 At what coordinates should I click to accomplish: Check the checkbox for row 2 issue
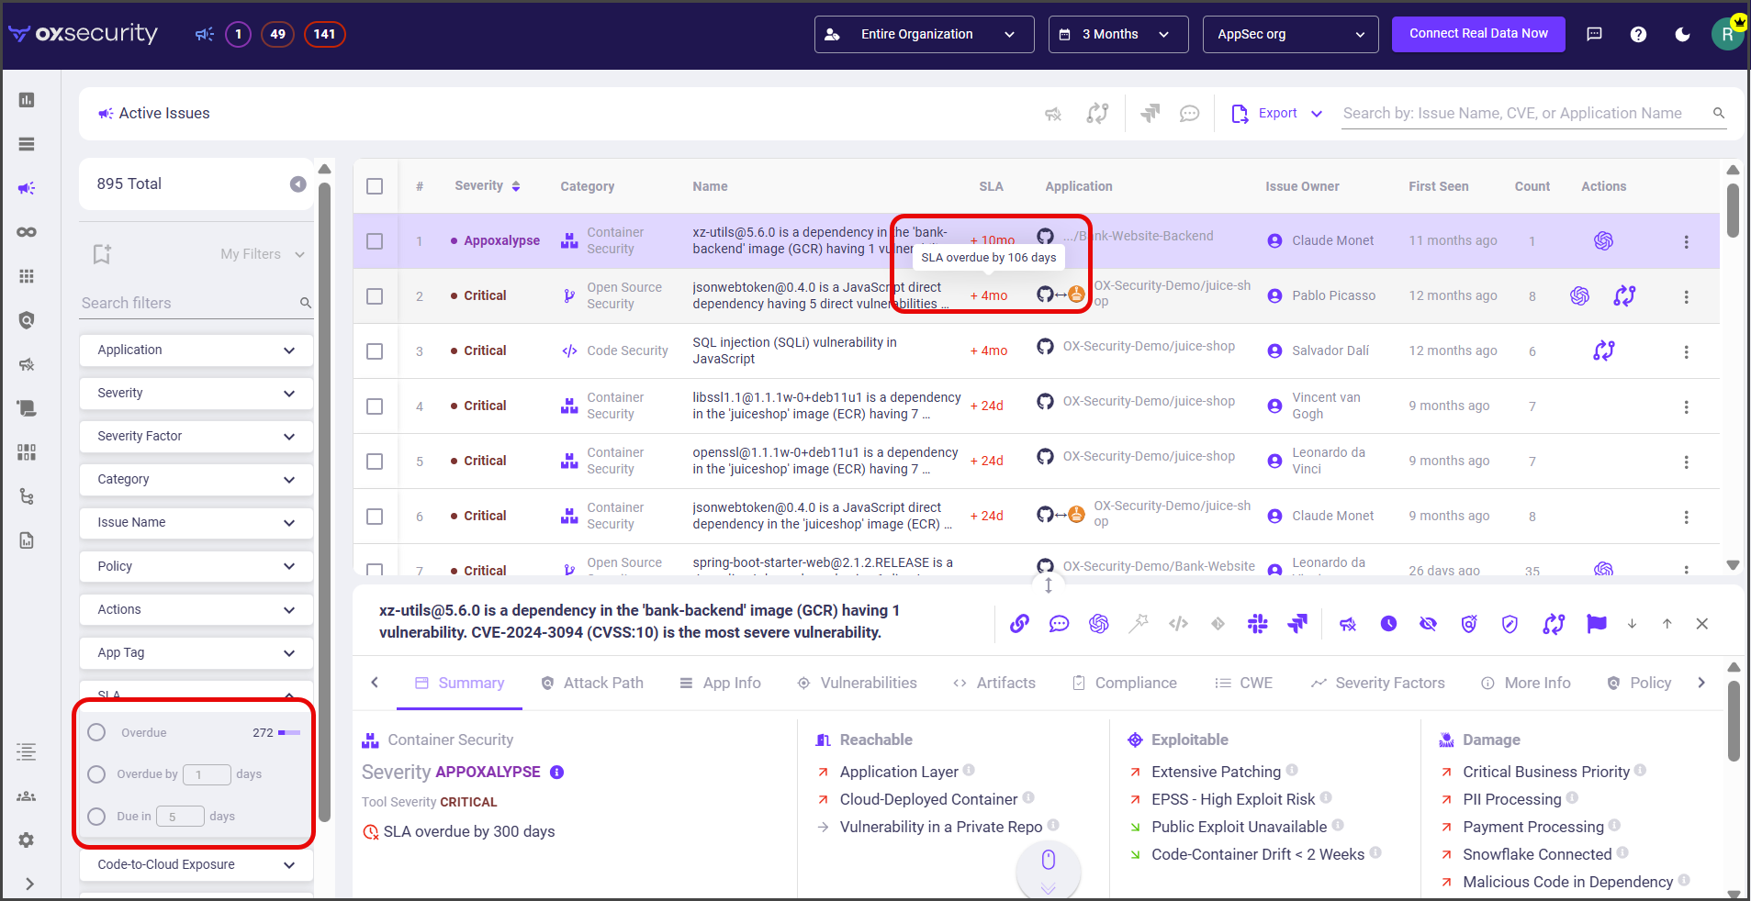click(x=375, y=296)
